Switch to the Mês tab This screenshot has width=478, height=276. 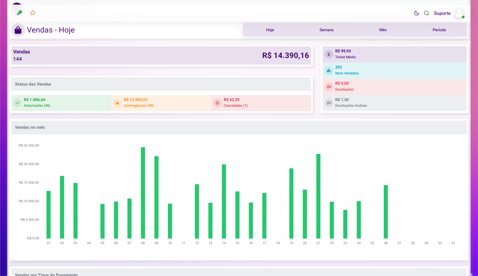pos(383,30)
